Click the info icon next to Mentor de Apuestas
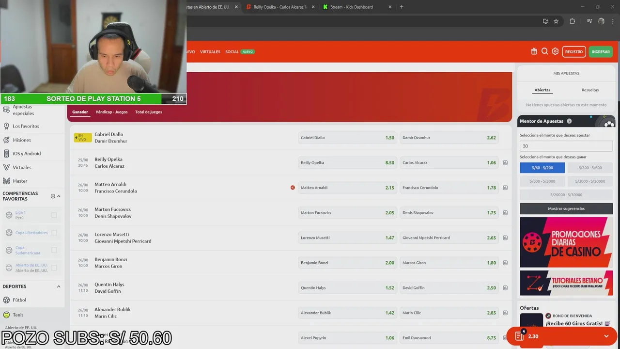 pos(569,121)
